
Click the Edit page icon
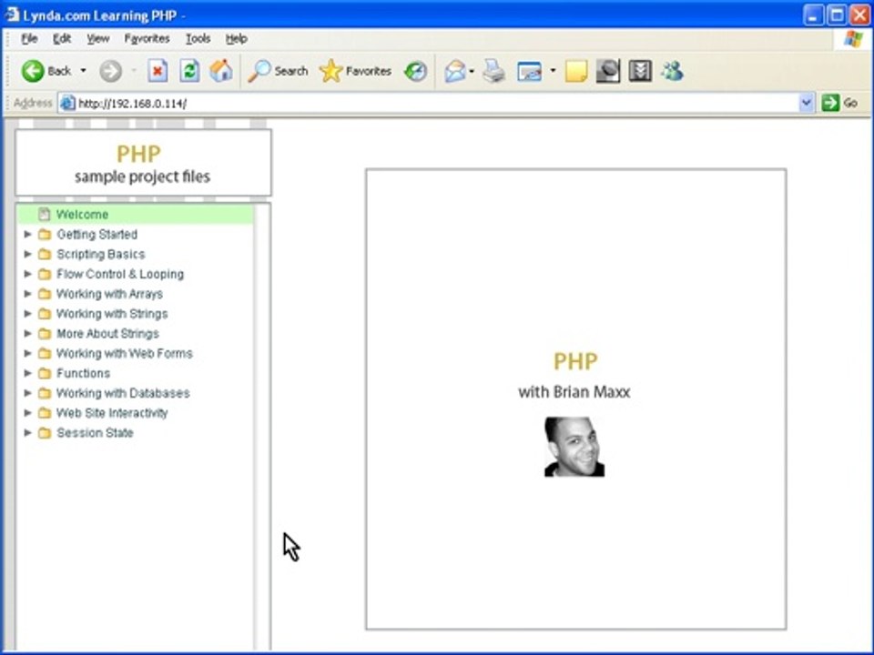(x=530, y=71)
